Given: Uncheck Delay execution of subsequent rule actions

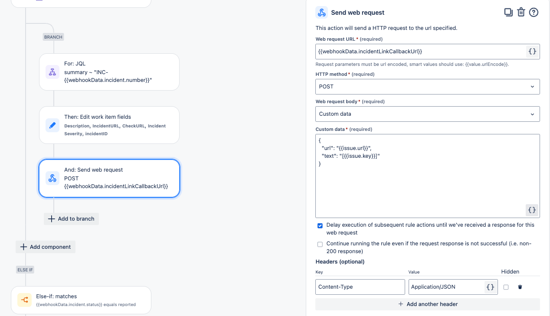Looking at the screenshot, I should coord(320,225).
